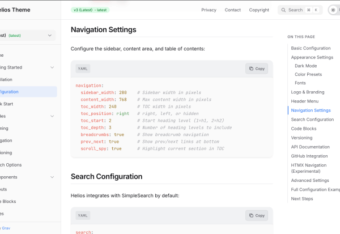Open the Installation sidebar item
Image resolution: width=340 pixels, height=234 pixels.
coord(6,79)
